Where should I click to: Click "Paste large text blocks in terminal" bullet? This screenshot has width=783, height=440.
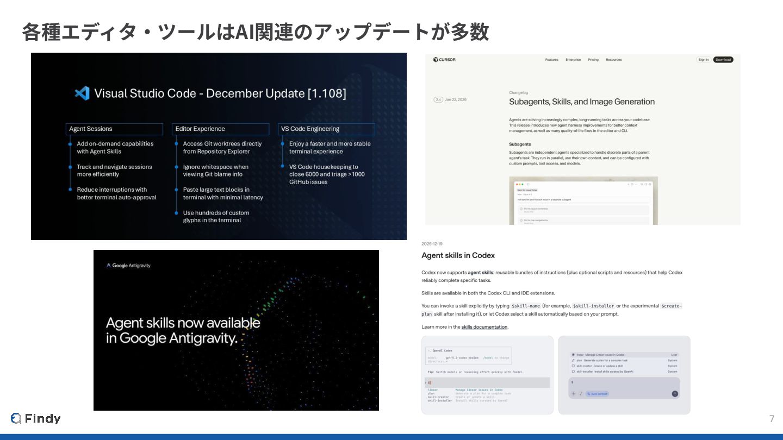click(223, 193)
